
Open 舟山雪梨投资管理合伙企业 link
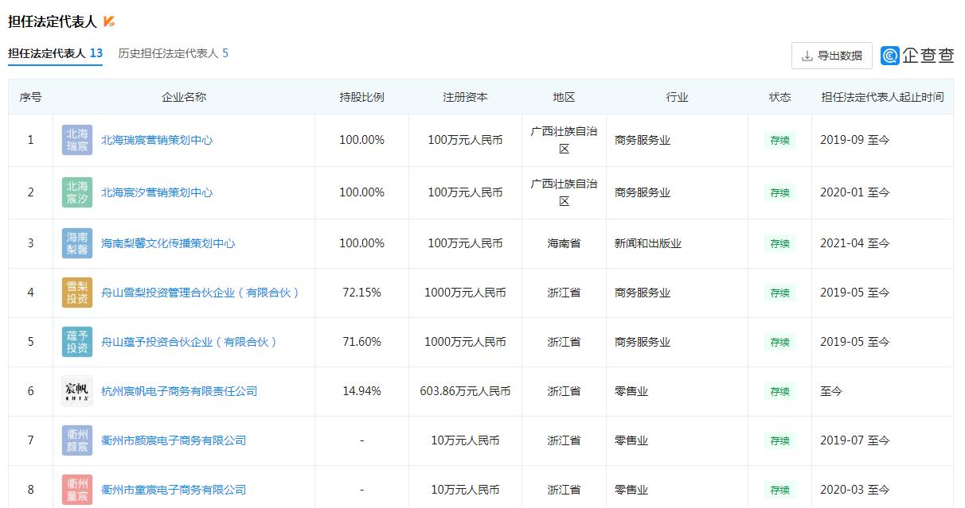pyautogui.click(x=201, y=293)
